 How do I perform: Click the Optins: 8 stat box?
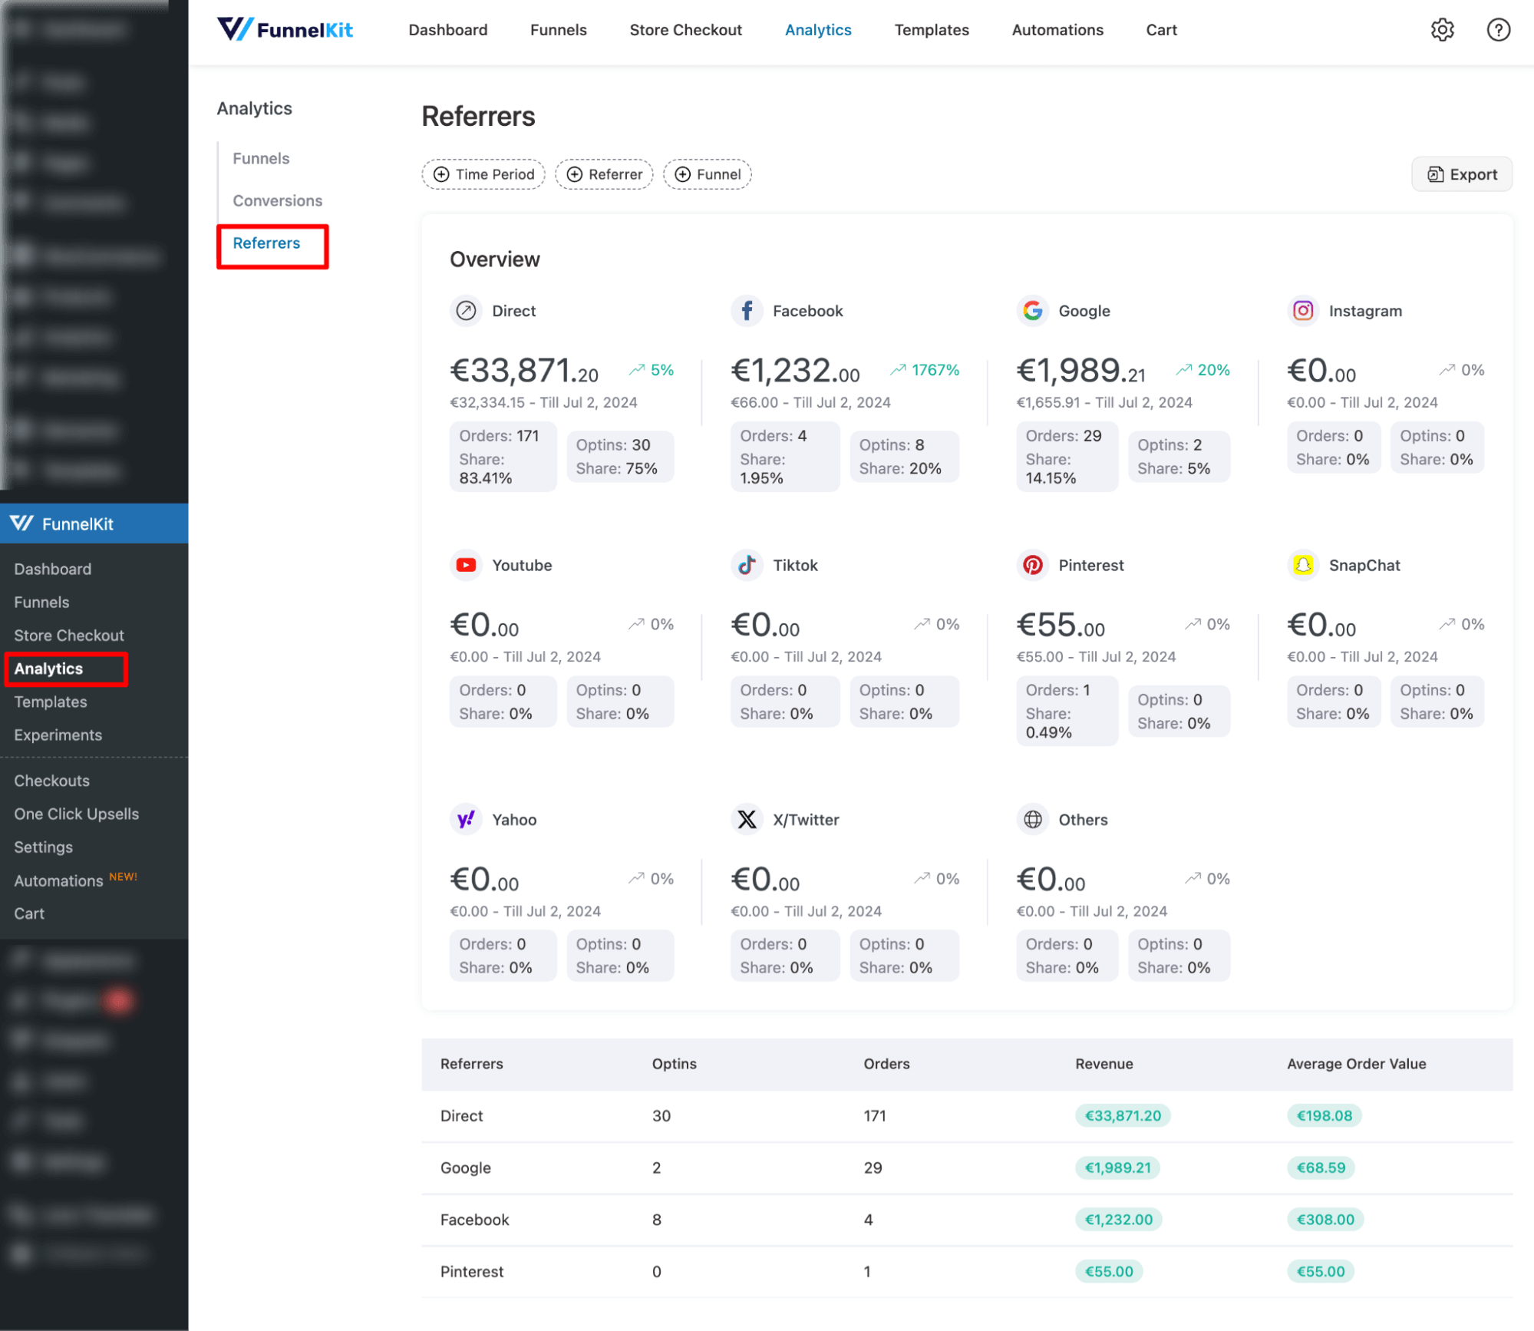(903, 457)
